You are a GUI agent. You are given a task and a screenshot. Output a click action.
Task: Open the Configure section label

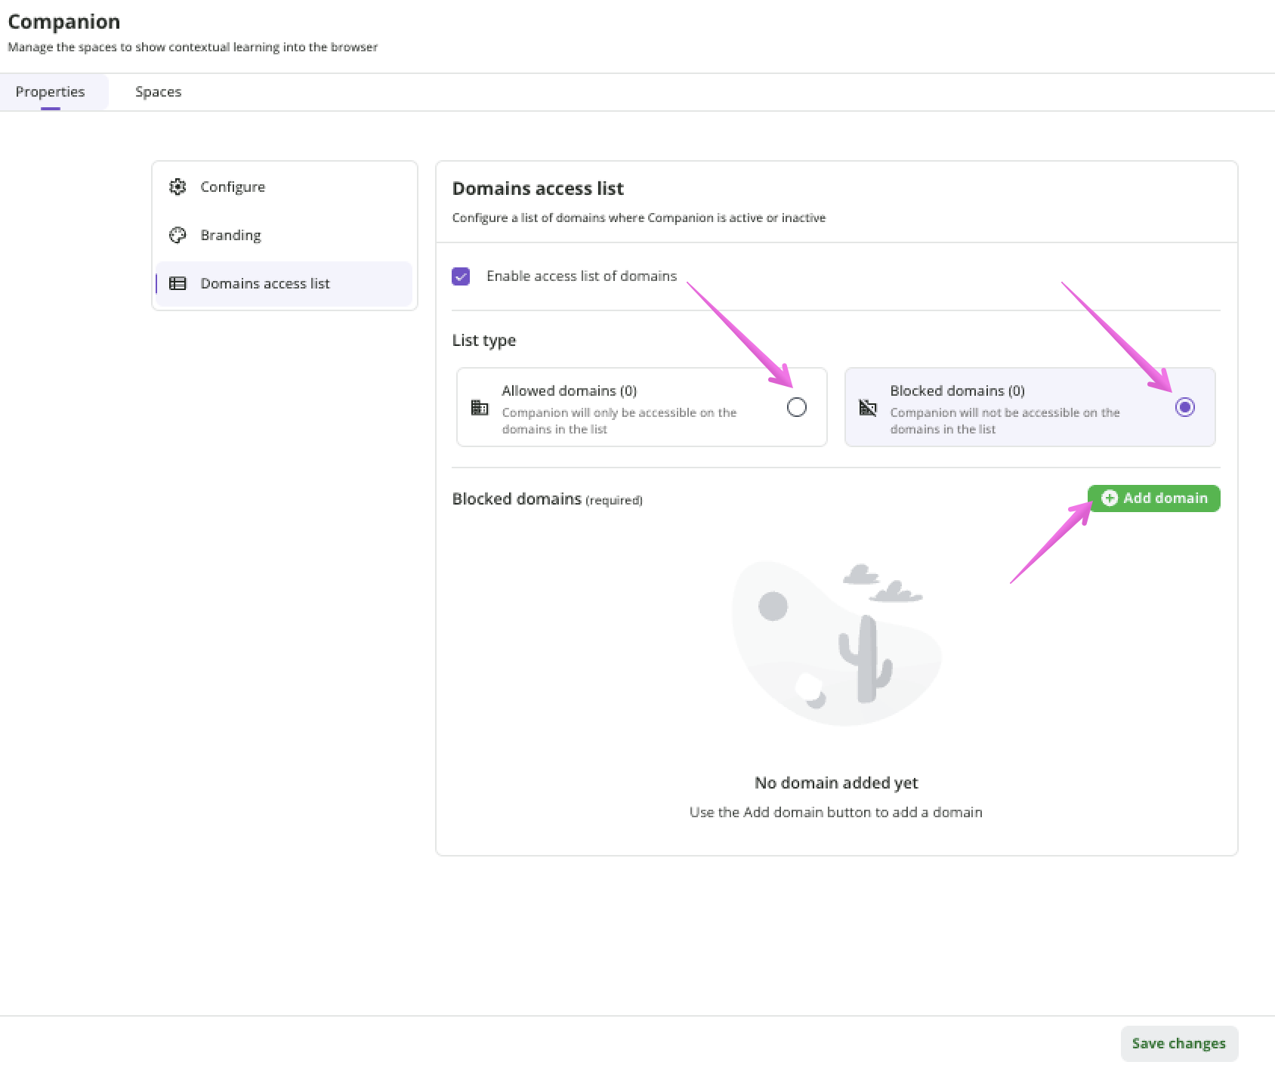233,187
